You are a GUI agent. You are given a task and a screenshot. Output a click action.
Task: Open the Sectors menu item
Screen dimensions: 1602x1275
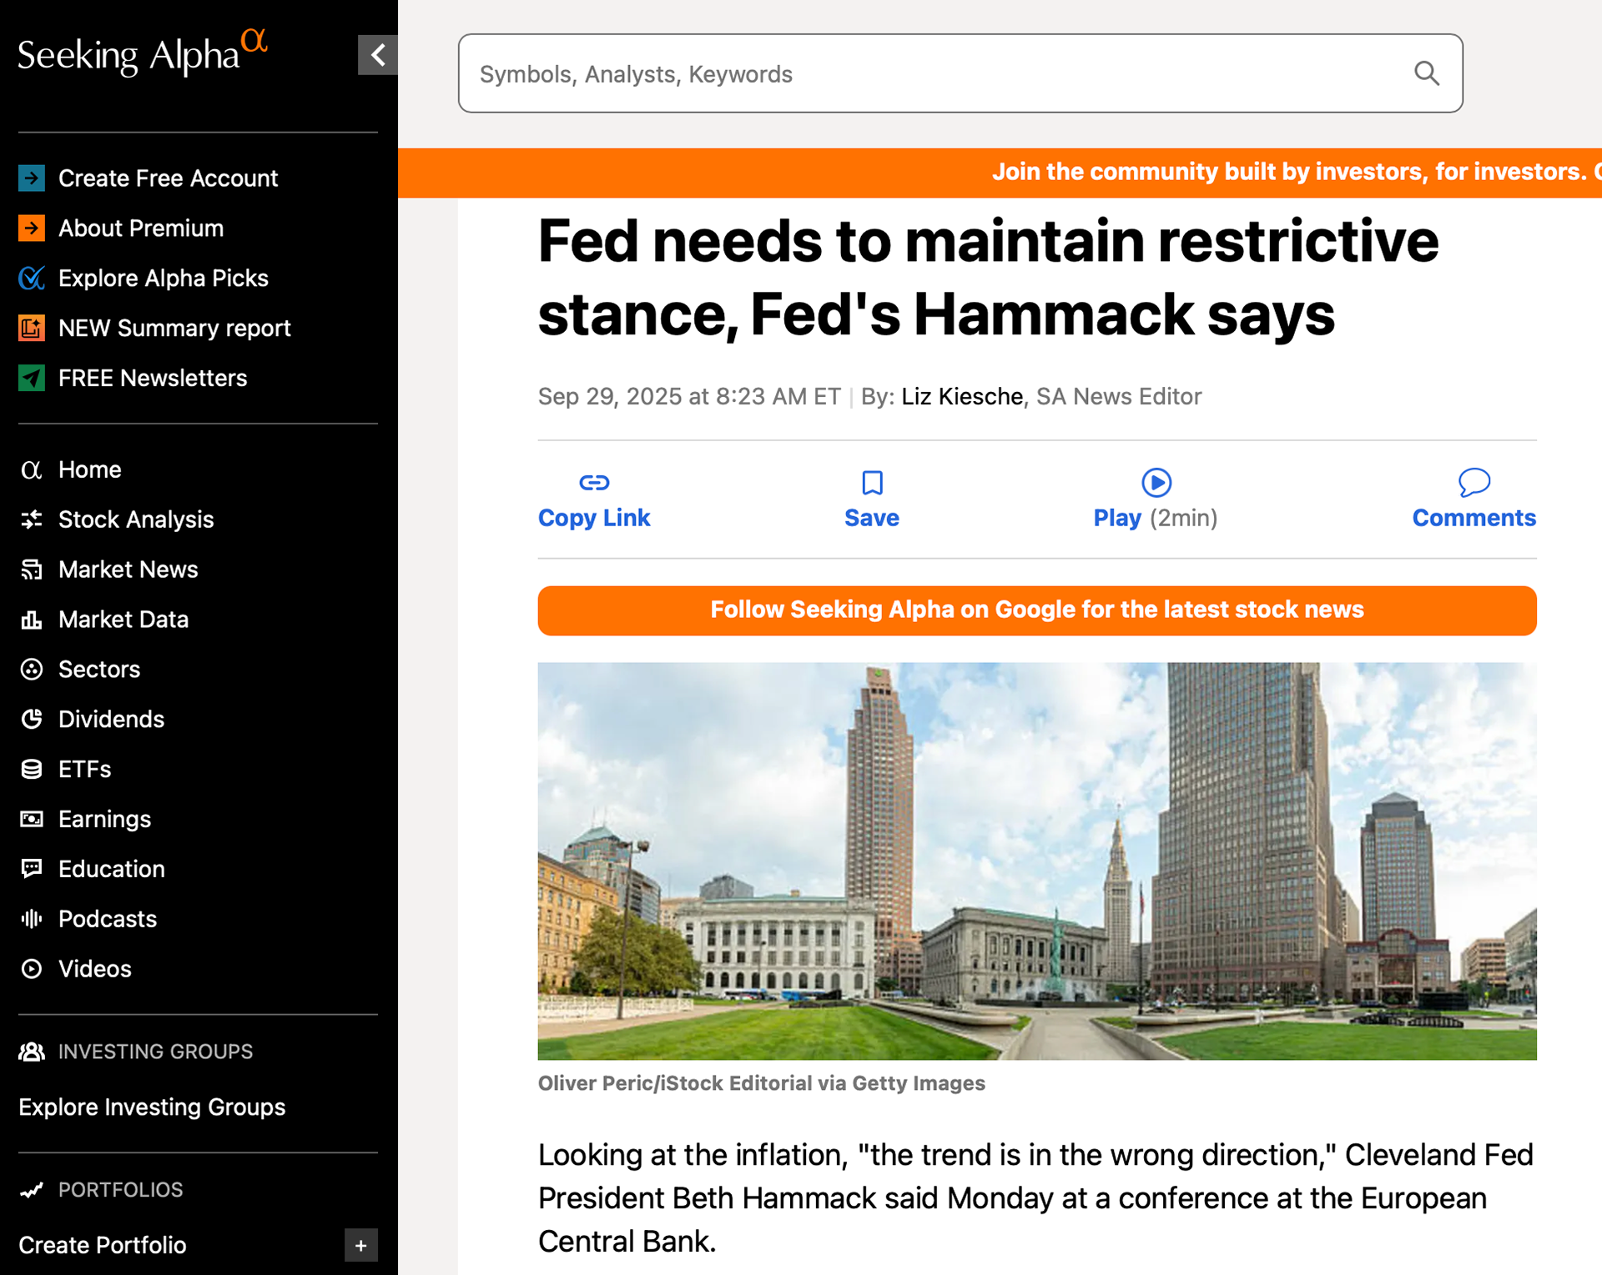[x=99, y=669]
